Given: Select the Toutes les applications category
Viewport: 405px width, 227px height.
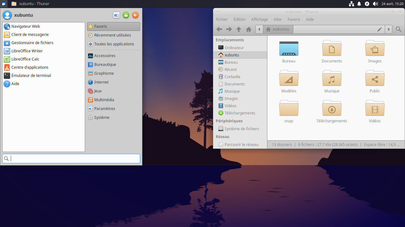Looking at the screenshot, I should tap(114, 44).
